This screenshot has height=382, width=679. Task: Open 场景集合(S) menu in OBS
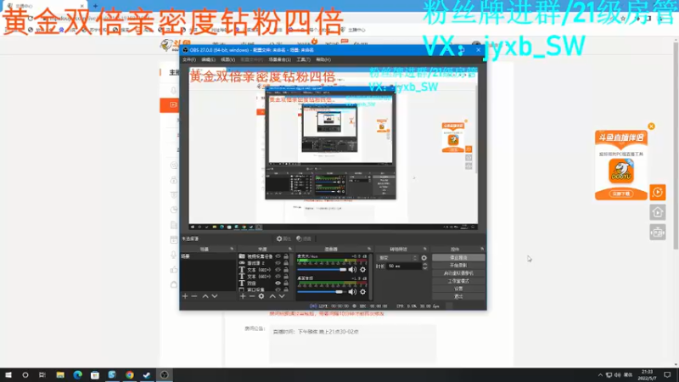(280, 59)
